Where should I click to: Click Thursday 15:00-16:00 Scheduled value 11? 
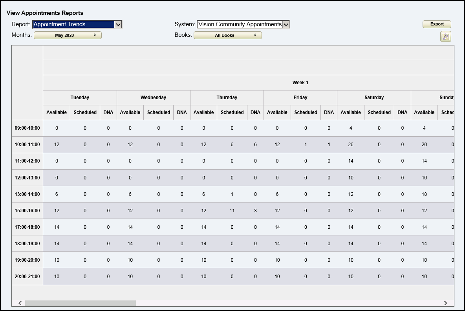tap(232, 211)
